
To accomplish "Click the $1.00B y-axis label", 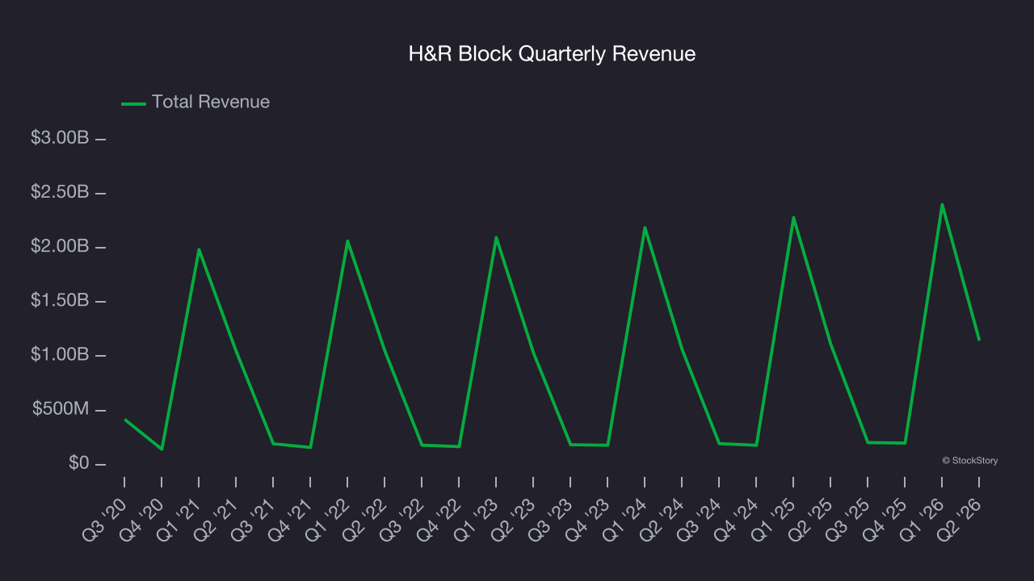I will 60,356.
